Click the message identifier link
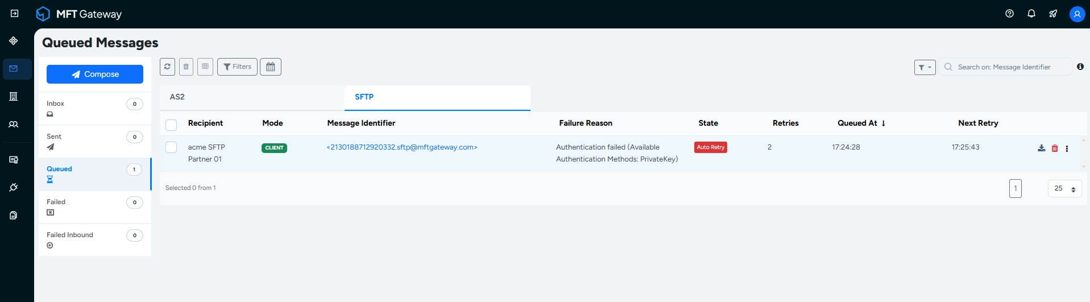Image resolution: width=1090 pixels, height=302 pixels. pos(402,147)
